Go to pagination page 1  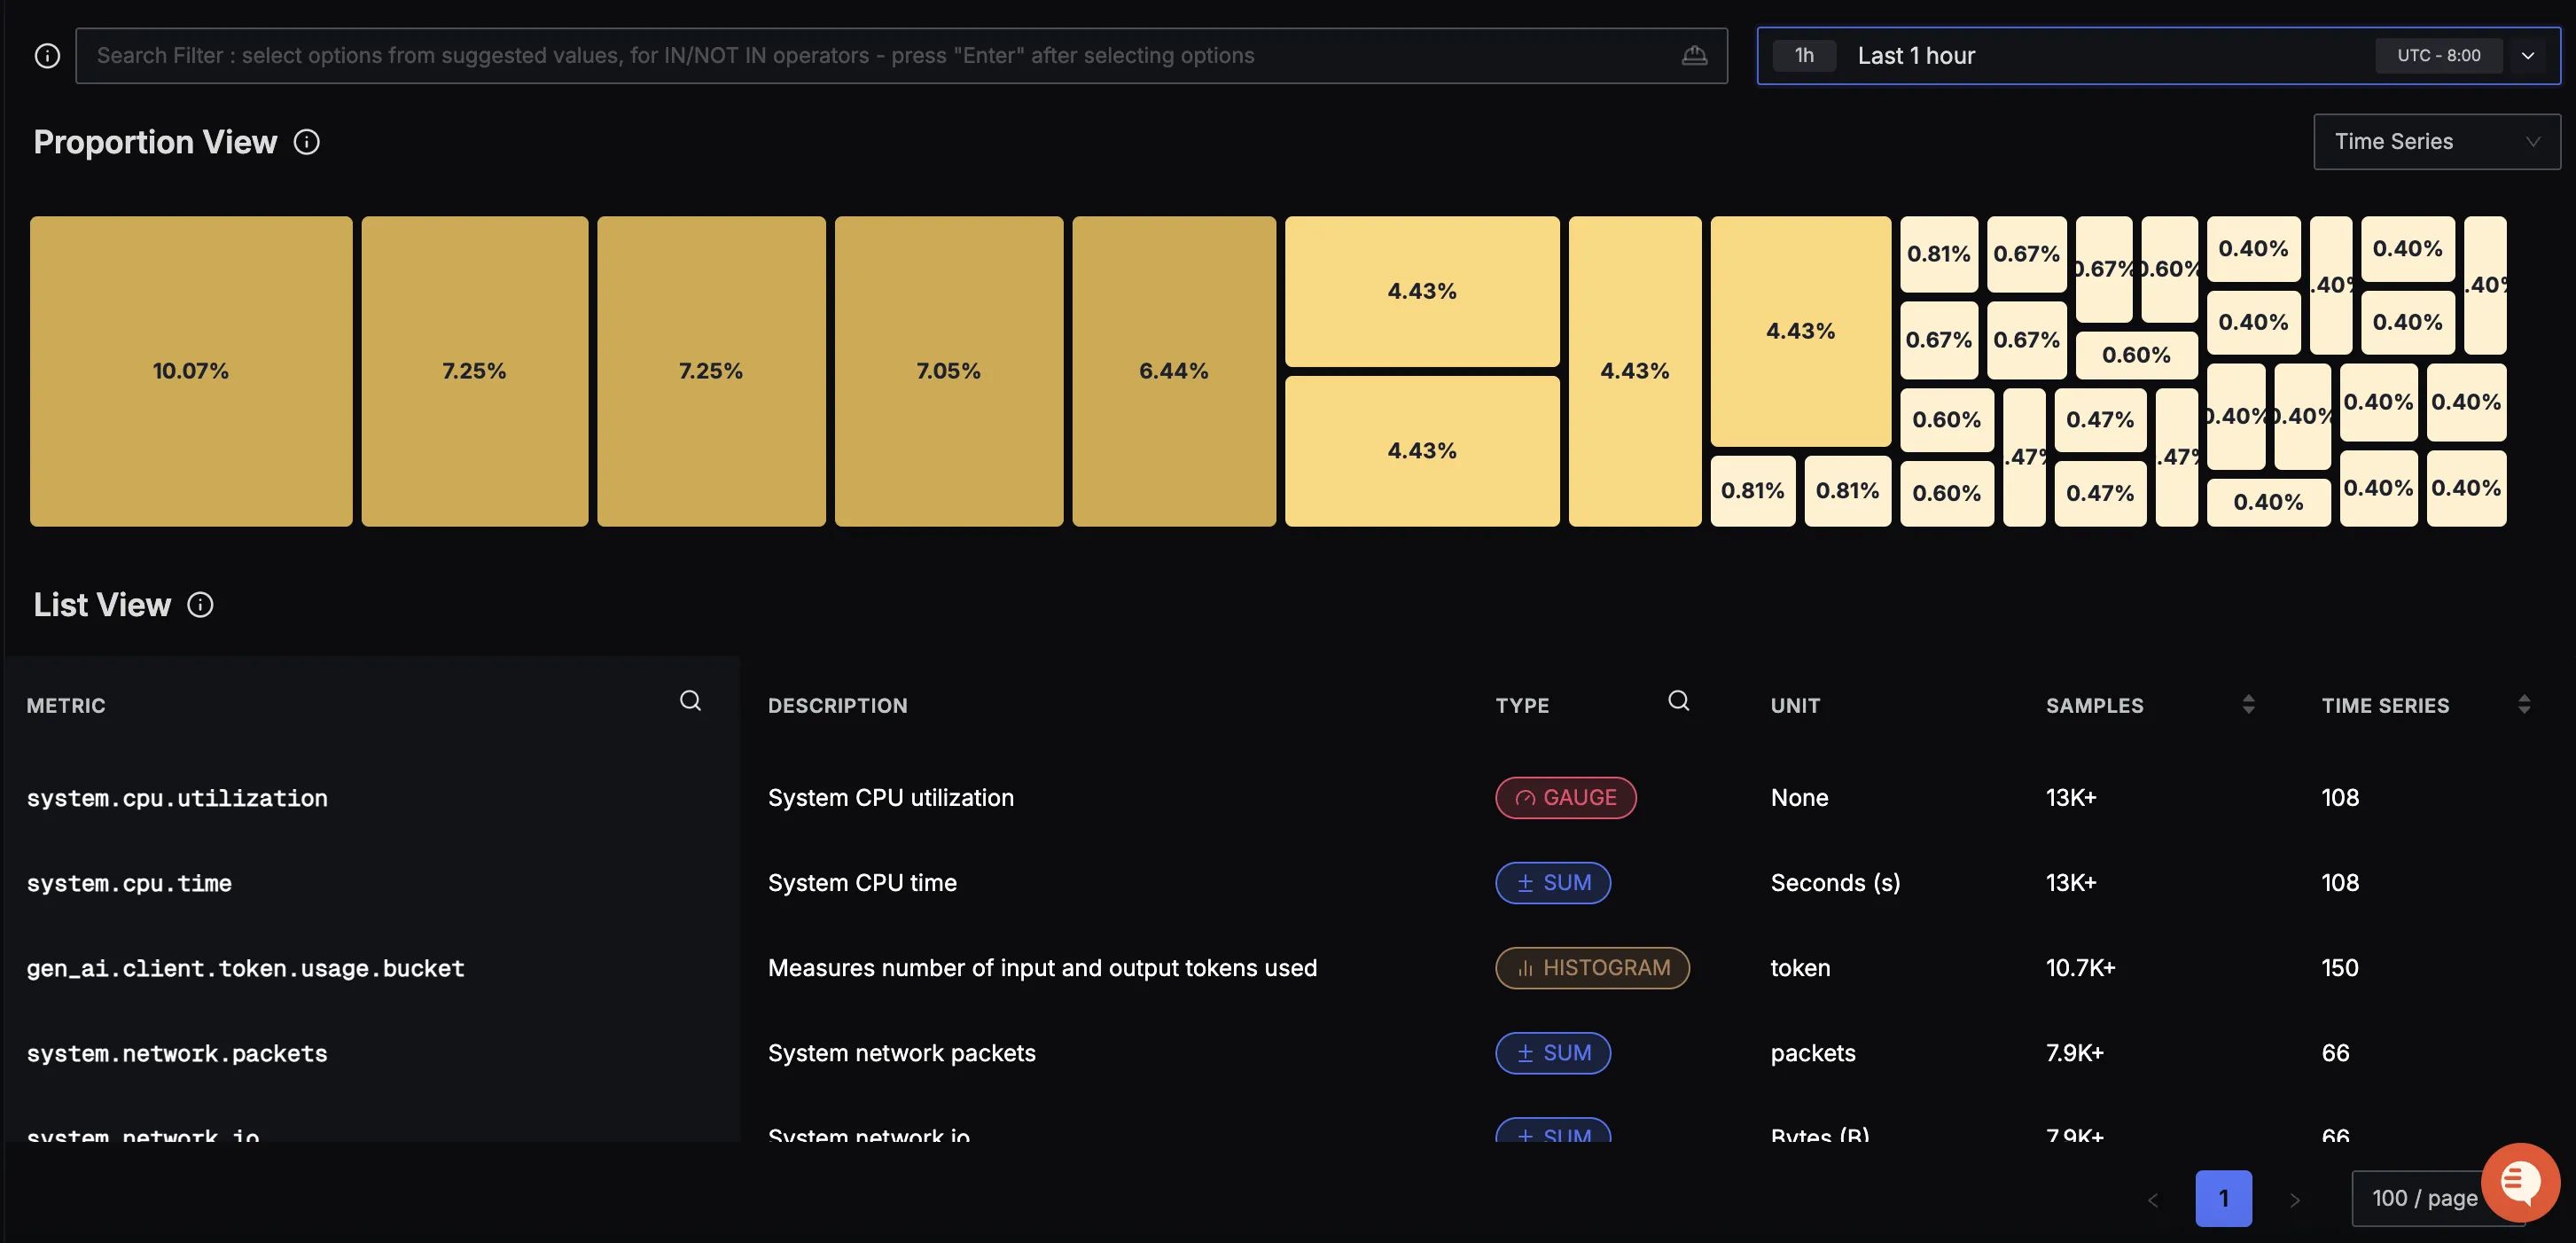2223,1198
